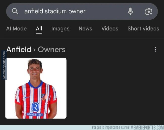Open the owner photo thumbnail
Viewport: 164px width, 130px height.
coord(36,88)
